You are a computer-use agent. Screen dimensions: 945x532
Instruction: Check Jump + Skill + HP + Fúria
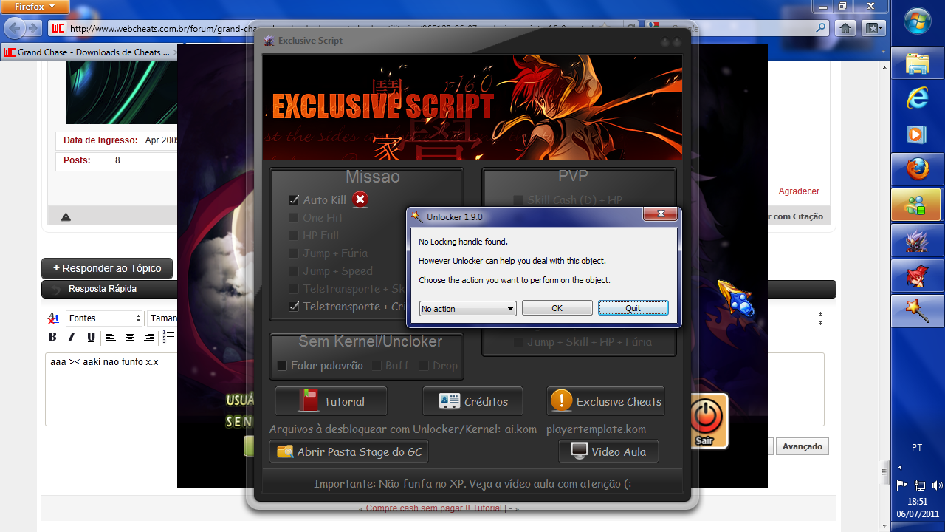518,342
